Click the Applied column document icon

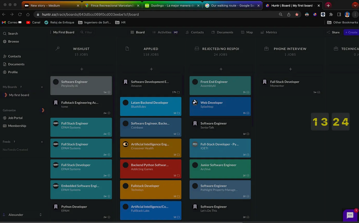(127, 49)
